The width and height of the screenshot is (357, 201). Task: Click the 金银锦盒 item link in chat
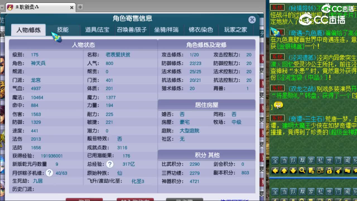[290, 46]
